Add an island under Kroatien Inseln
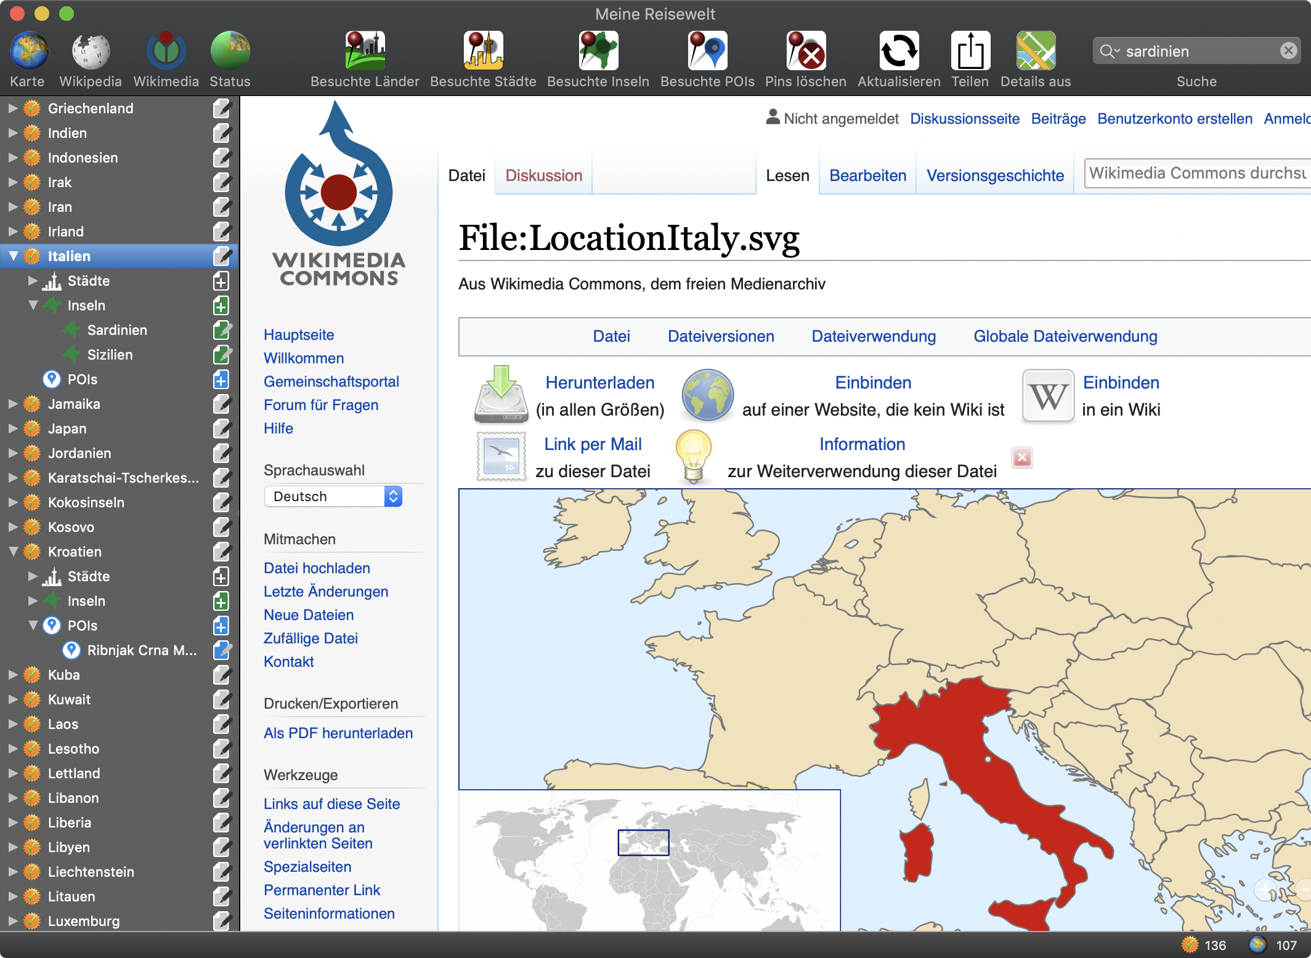Screen dimensions: 1311x958 pos(221,601)
